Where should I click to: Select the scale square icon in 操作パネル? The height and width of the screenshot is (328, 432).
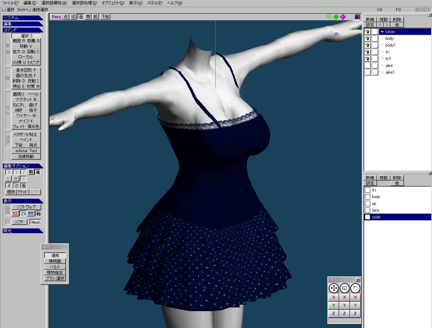[x=344, y=288]
